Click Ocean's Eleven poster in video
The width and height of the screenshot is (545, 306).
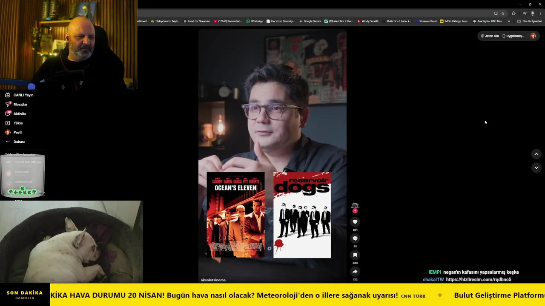click(x=235, y=215)
